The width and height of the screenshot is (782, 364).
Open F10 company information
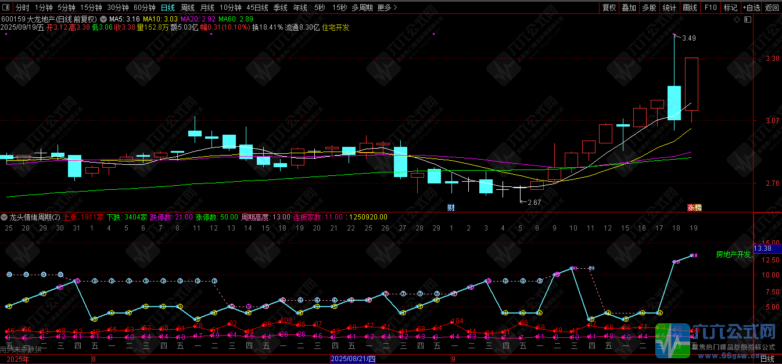(x=710, y=8)
